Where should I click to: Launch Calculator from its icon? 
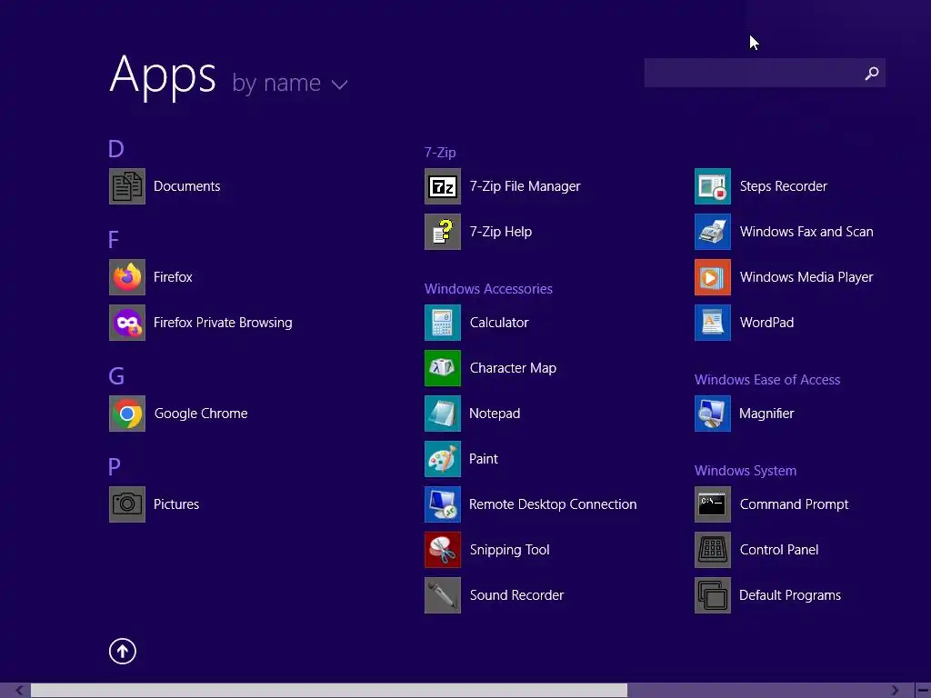pos(443,323)
